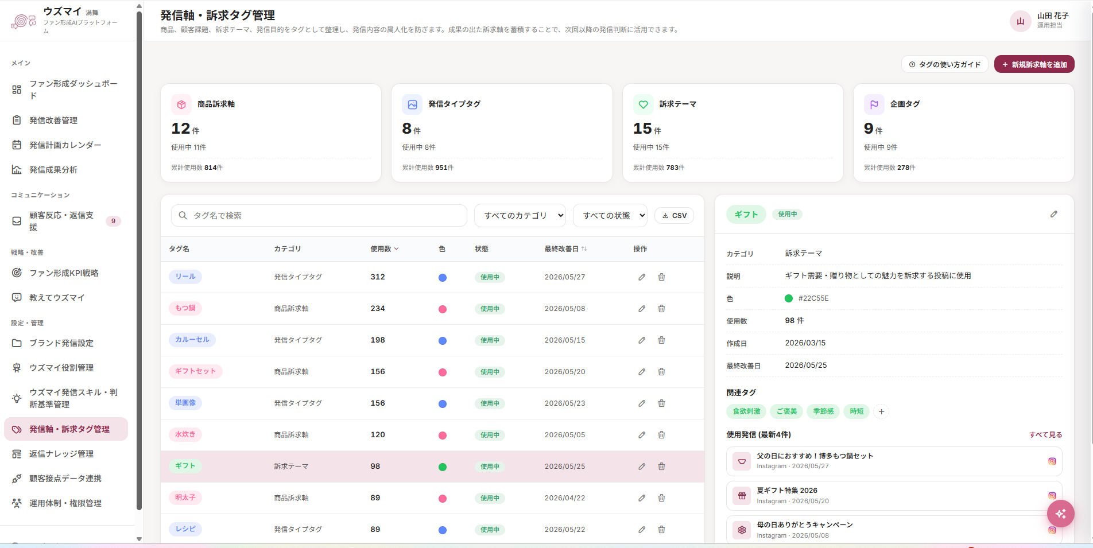Open the すべてのカテゴリ dropdown
The image size is (1093, 548).
click(520, 216)
